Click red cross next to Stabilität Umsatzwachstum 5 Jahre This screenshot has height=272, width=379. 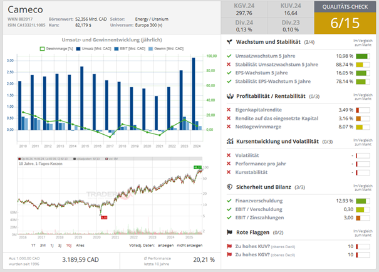coord(229,65)
